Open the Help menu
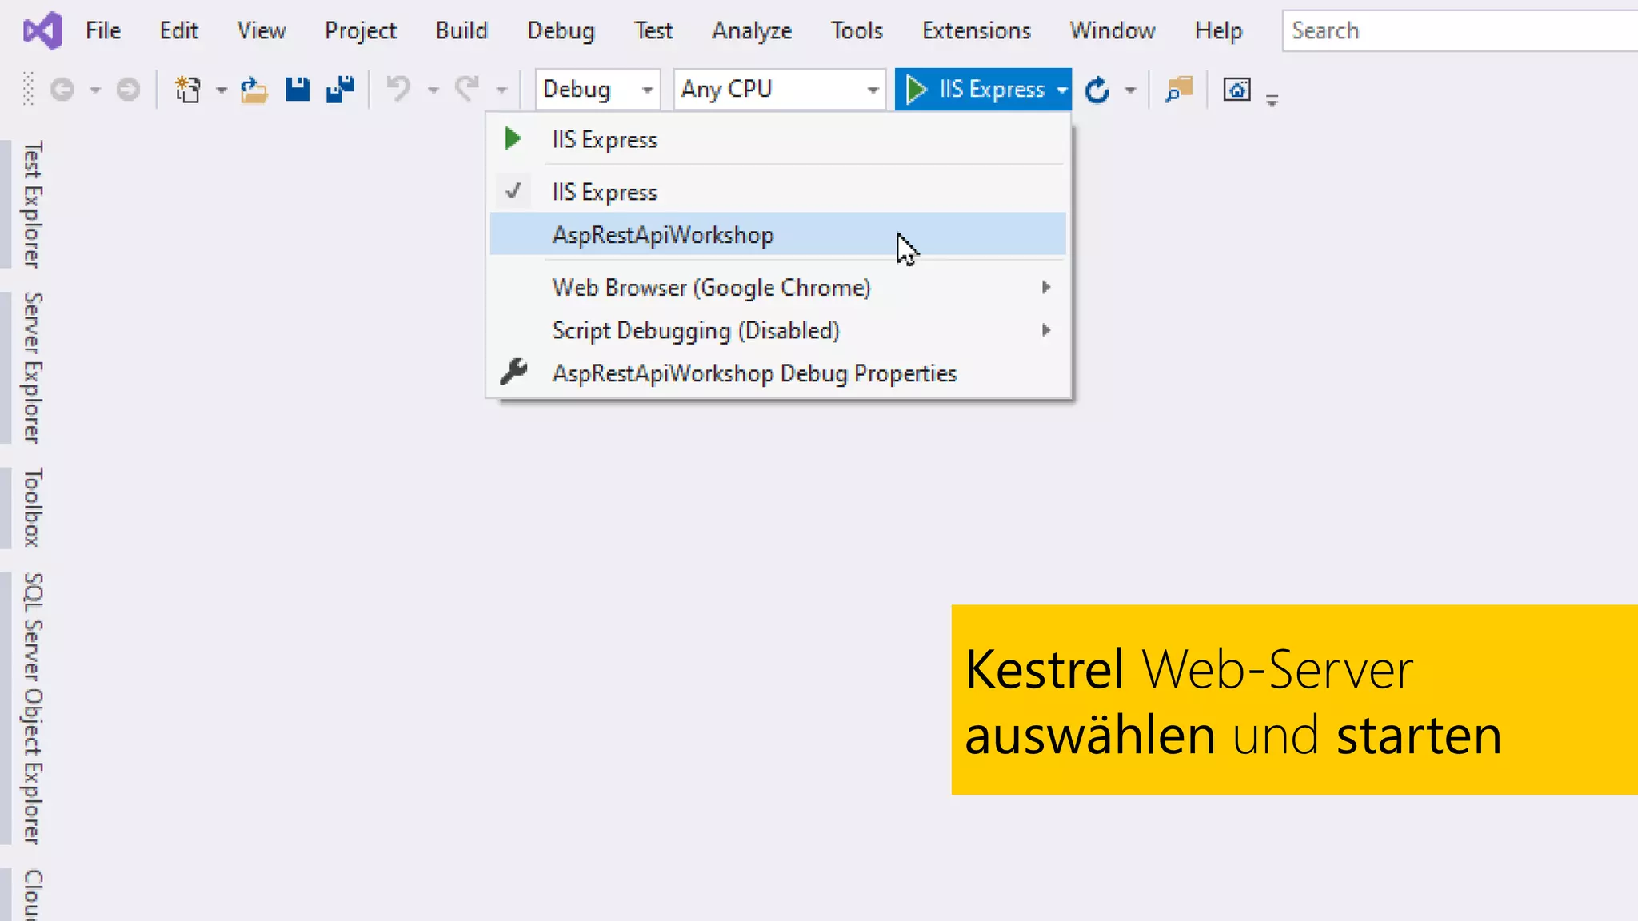 click(1218, 31)
